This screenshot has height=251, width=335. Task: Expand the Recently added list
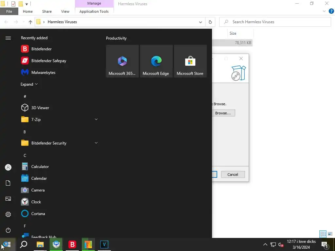pyautogui.click(x=29, y=84)
